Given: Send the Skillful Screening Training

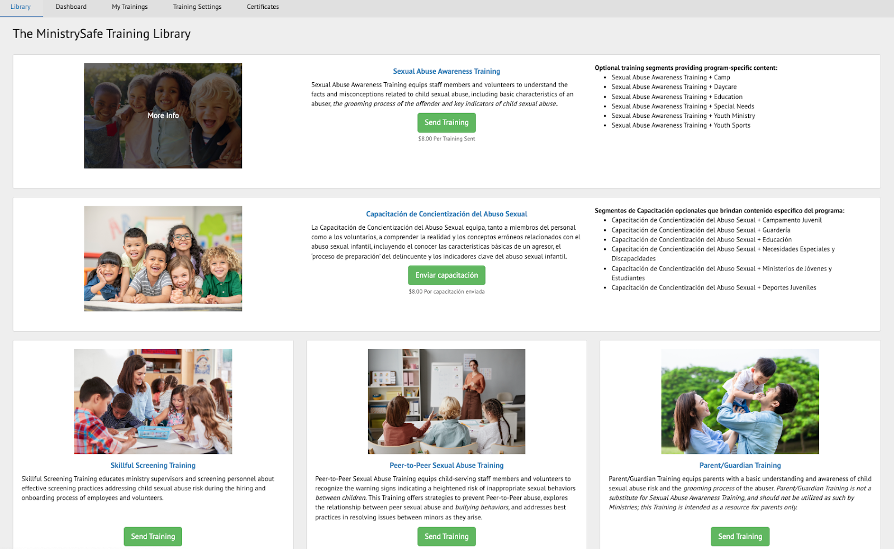Looking at the screenshot, I should click(153, 536).
